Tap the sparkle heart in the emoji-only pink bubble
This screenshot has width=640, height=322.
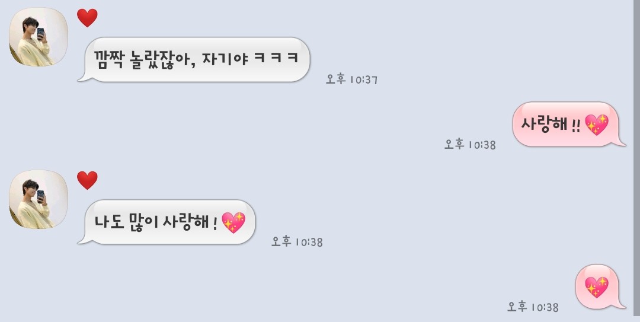click(597, 287)
